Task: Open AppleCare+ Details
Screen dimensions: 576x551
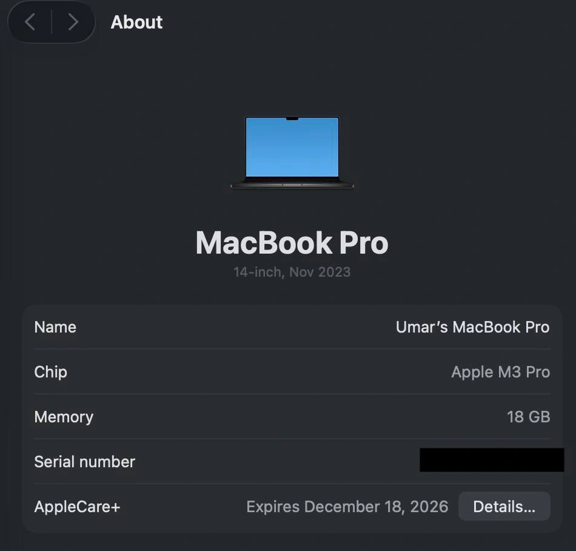Action: [x=504, y=507]
